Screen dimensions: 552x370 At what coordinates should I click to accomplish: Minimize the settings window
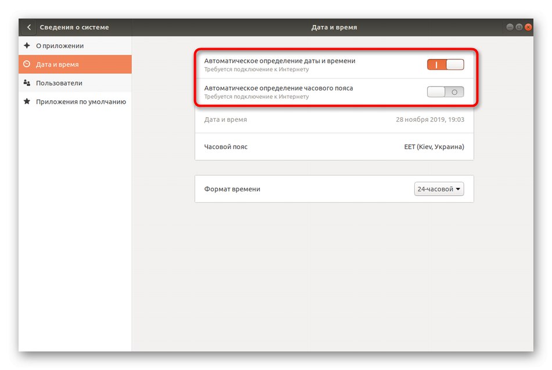[510, 27]
